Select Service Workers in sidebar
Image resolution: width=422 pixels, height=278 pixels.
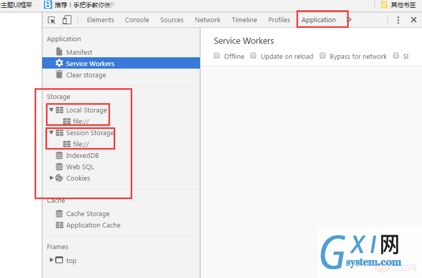(121, 63)
